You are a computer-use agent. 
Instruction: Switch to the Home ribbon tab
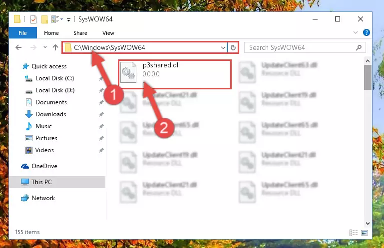tap(51, 33)
